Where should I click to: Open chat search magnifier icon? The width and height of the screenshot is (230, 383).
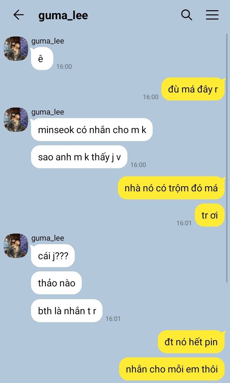(187, 15)
